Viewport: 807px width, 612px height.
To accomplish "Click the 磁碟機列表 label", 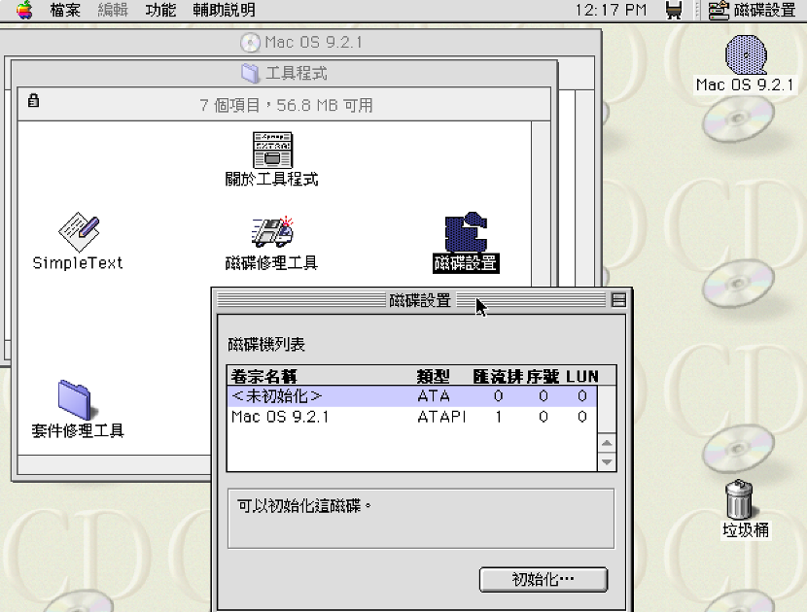I will point(266,344).
